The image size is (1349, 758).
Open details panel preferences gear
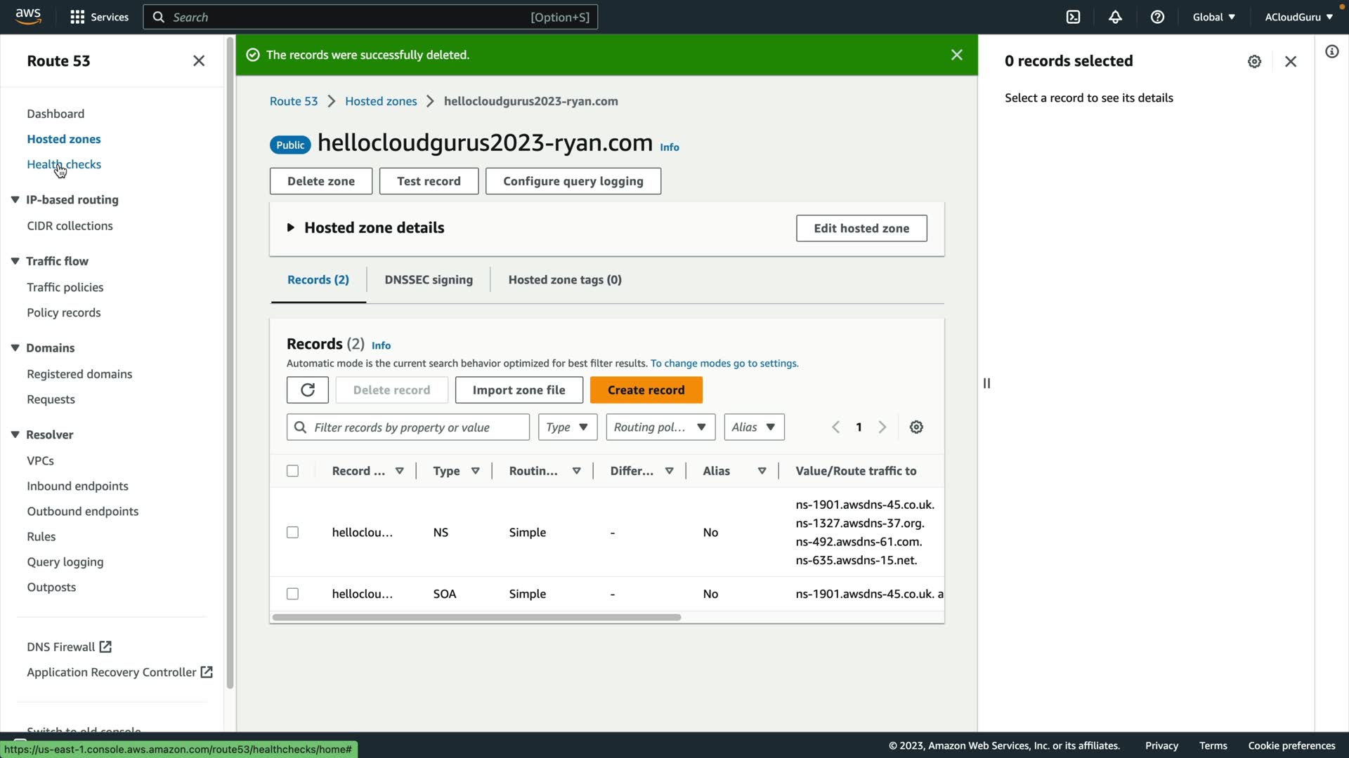pyautogui.click(x=1254, y=62)
